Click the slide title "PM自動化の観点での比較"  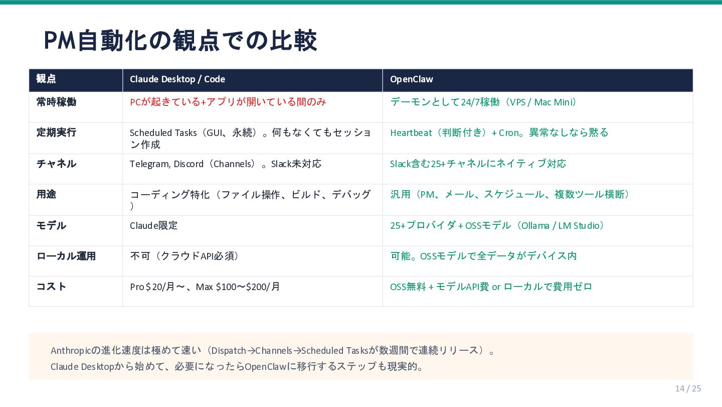[180, 41]
